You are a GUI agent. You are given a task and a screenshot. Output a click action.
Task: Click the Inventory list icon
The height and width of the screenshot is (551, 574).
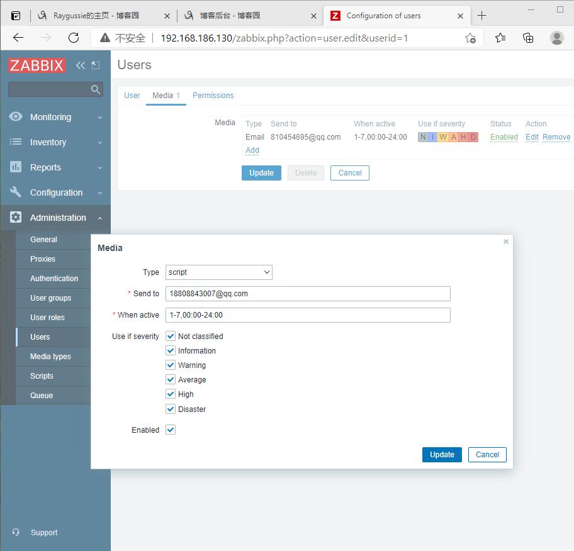[15, 142]
